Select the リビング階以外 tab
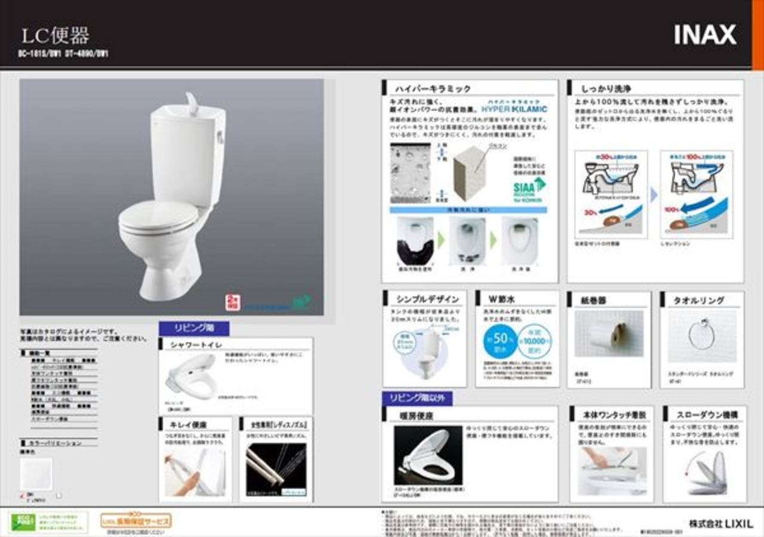 [417, 398]
